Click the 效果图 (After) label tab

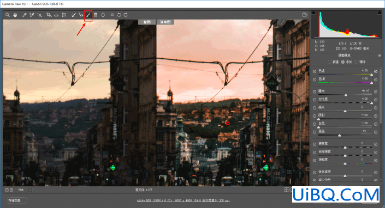click(165, 22)
